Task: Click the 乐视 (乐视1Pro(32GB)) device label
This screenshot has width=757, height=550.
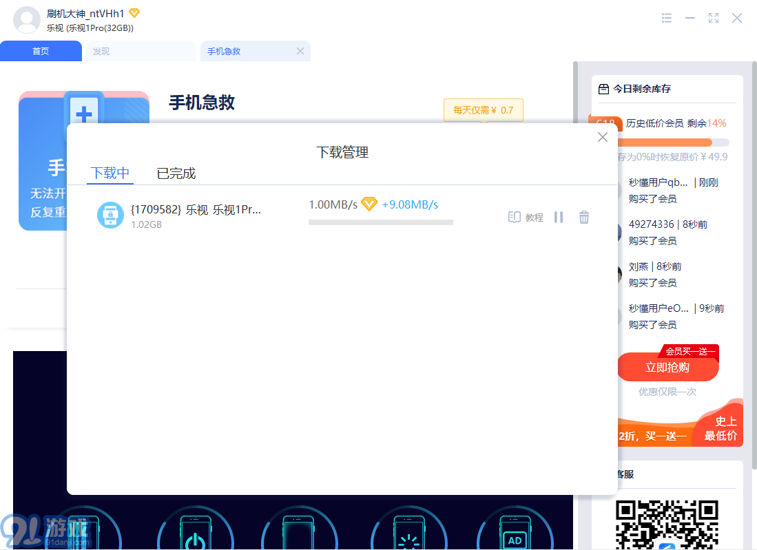Action: (x=90, y=28)
